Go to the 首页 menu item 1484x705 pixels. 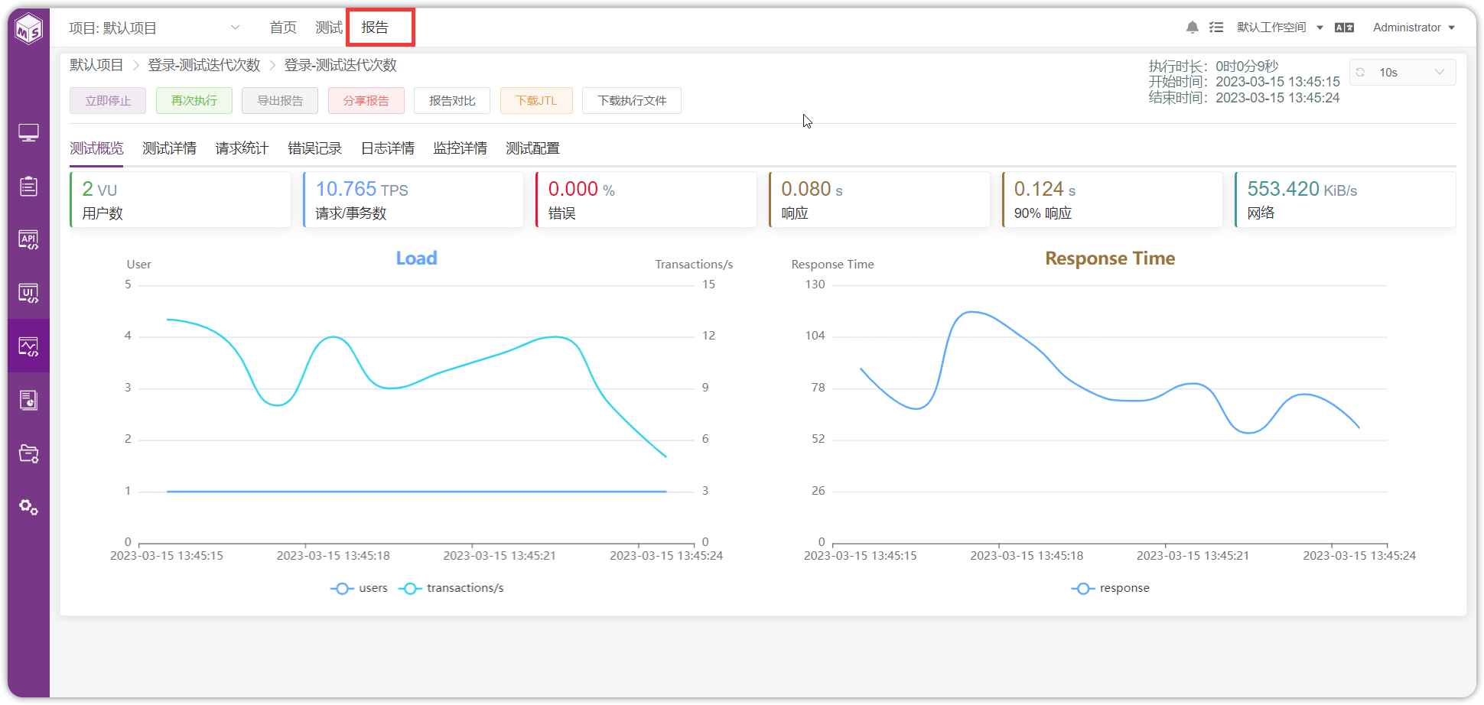coord(283,28)
